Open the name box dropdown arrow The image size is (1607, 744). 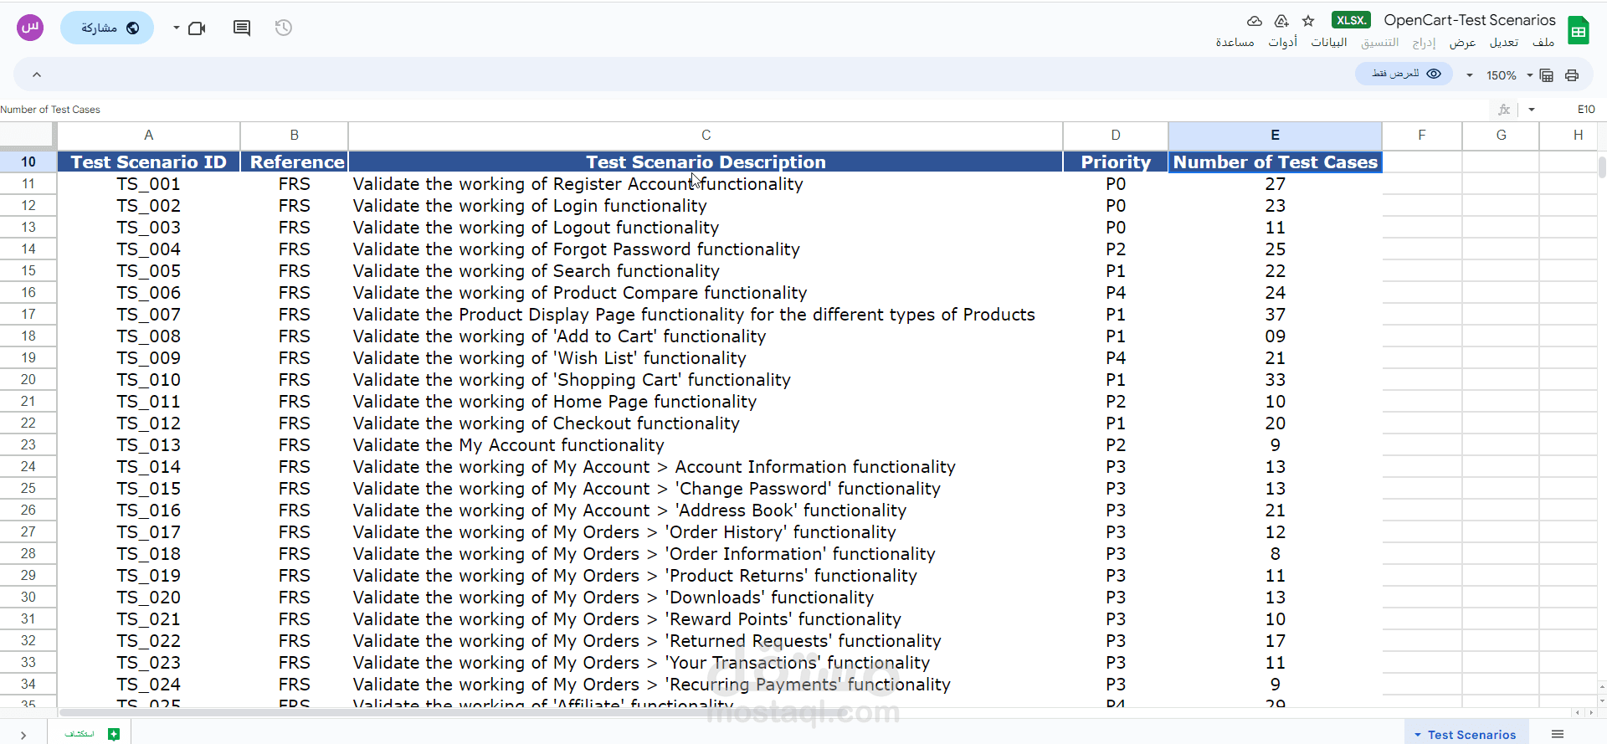(1532, 110)
